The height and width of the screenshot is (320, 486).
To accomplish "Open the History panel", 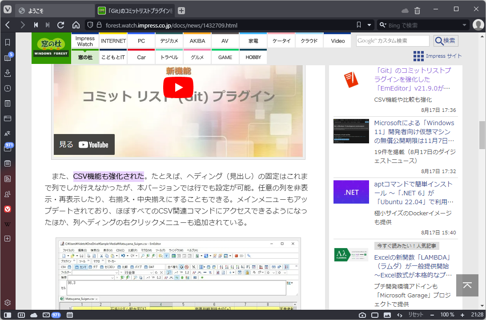I will (7, 88).
